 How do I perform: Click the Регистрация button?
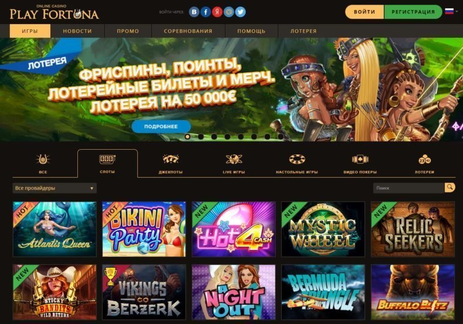pos(413,12)
